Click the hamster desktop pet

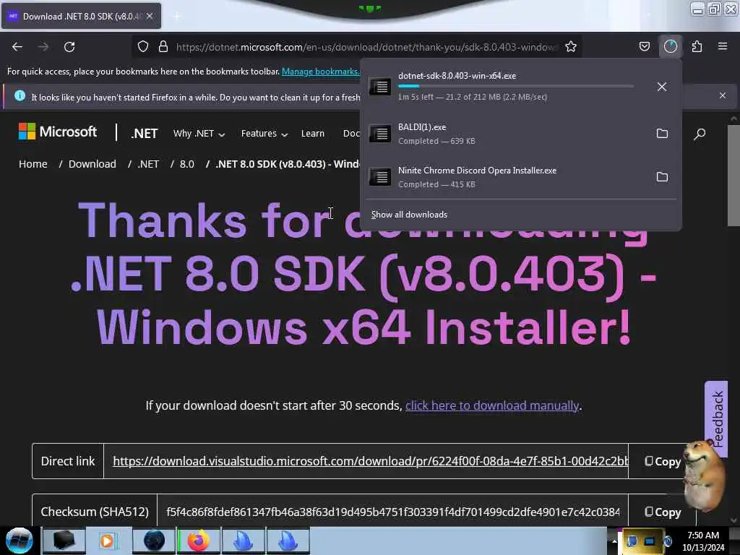pos(704,476)
